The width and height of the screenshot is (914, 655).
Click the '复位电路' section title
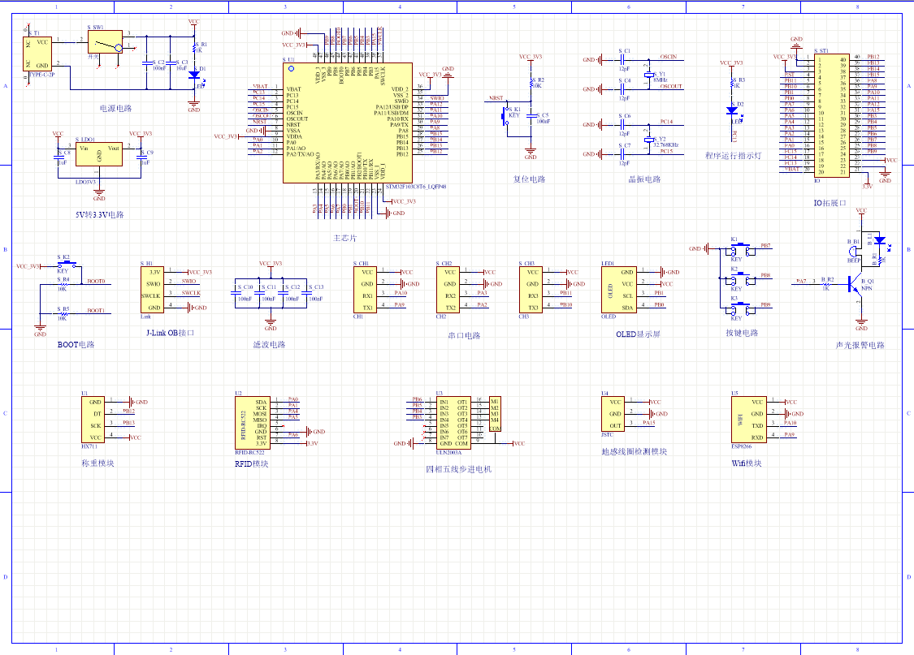pyautogui.click(x=529, y=179)
